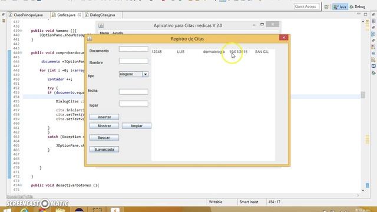Switch to the Grafica.java editor tab
Viewport: 377px width, 212px height.
click(x=66, y=15)
